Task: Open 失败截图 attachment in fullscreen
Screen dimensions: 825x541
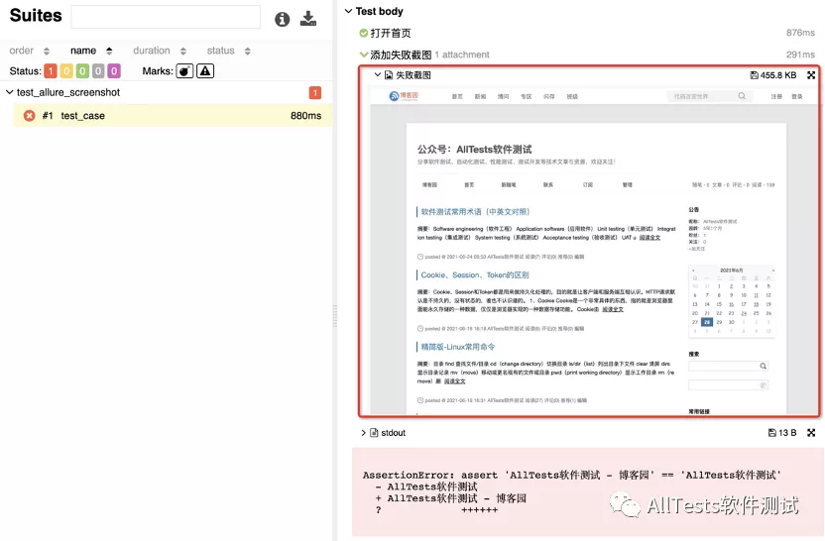Action: (x=811, y=75)
